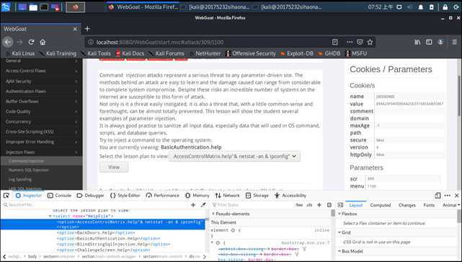Open the Performance tab
Image resolution: width=462 pixels, height=262 pixels.
[163, 196]
